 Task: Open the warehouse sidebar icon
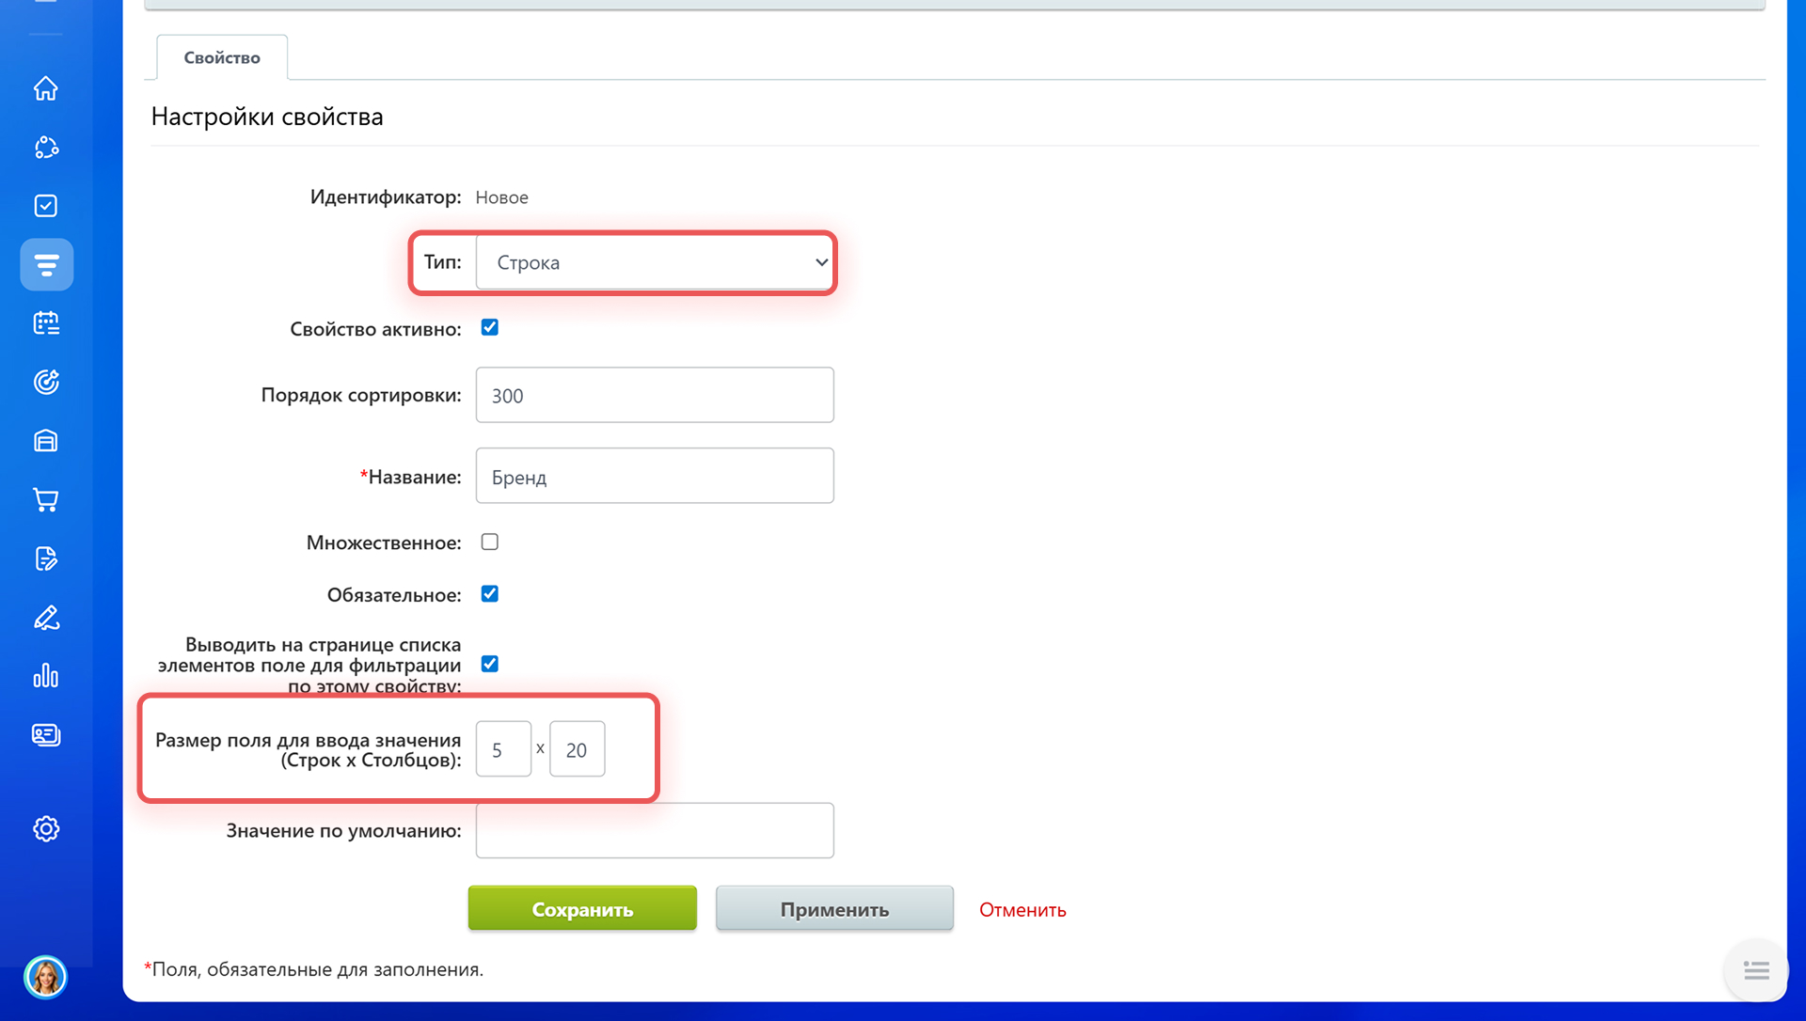tap(46, 441)
